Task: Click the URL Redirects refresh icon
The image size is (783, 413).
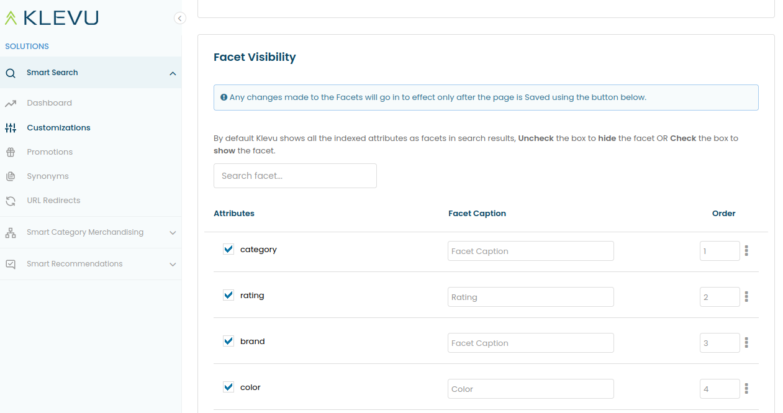Action: 11,201
